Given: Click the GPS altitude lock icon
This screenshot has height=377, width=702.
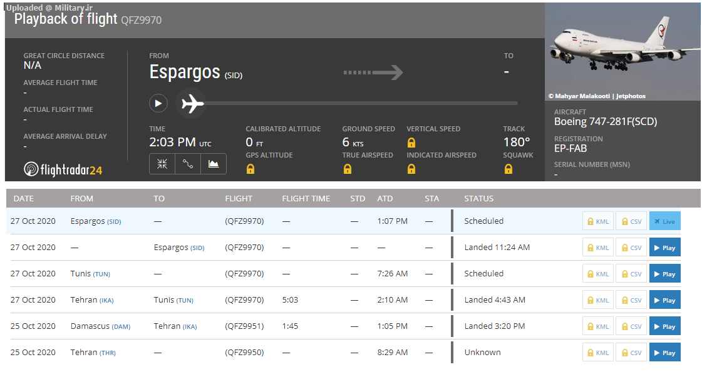Looking at the screenshot, I should (x=250, y=169).
